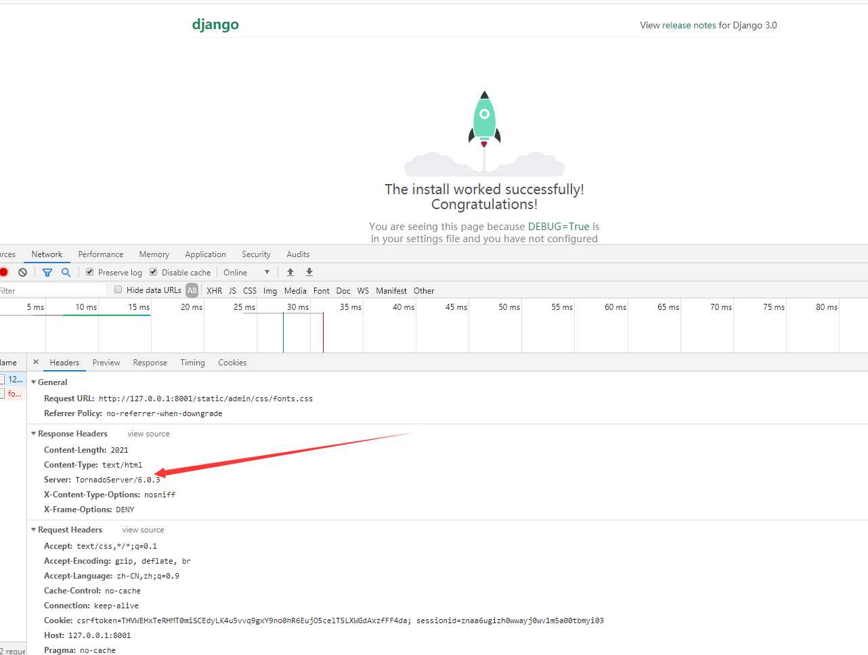Screen dimensions: 868x655
Task: Filter requests by Other
Action: (x=424, y=290)
